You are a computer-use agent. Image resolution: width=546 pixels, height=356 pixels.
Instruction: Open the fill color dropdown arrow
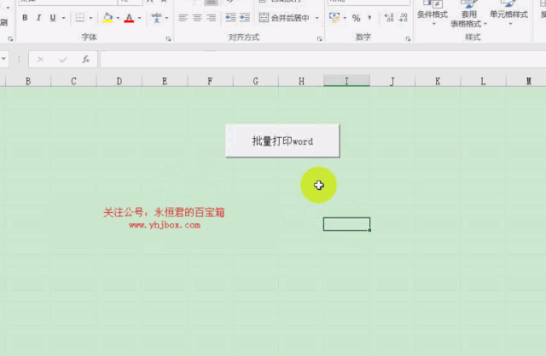(x=118, y=18)
